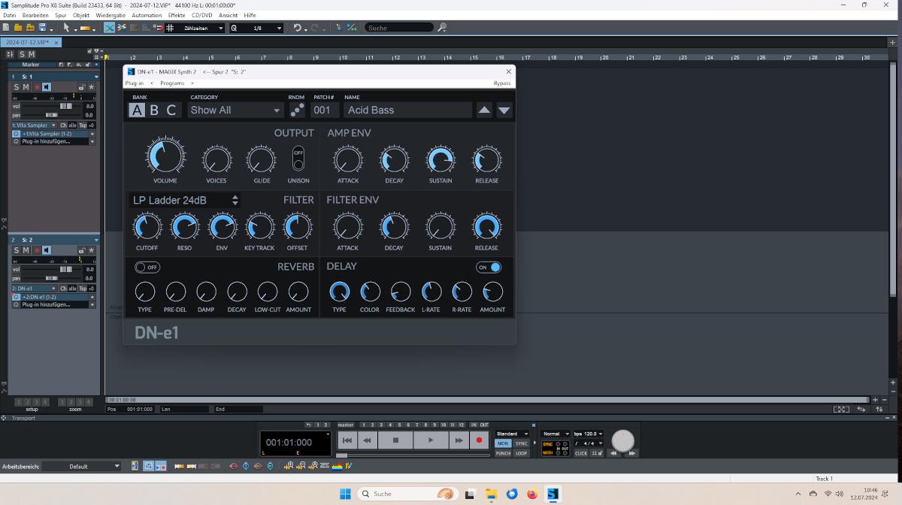902x505 pixels.
Task: Open the Windows Start menu
Action: point(345,494)
